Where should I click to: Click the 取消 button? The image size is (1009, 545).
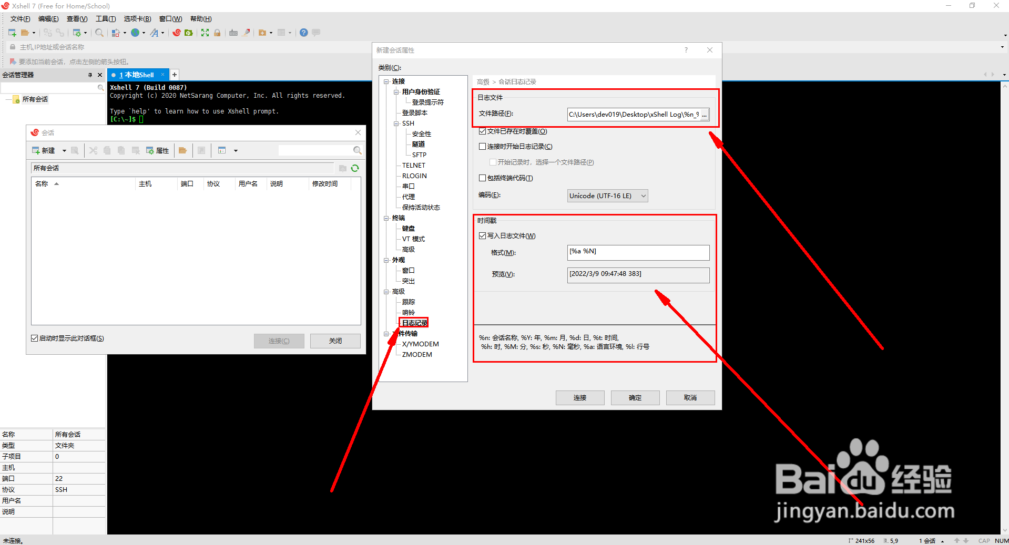[x=690, y=398]
